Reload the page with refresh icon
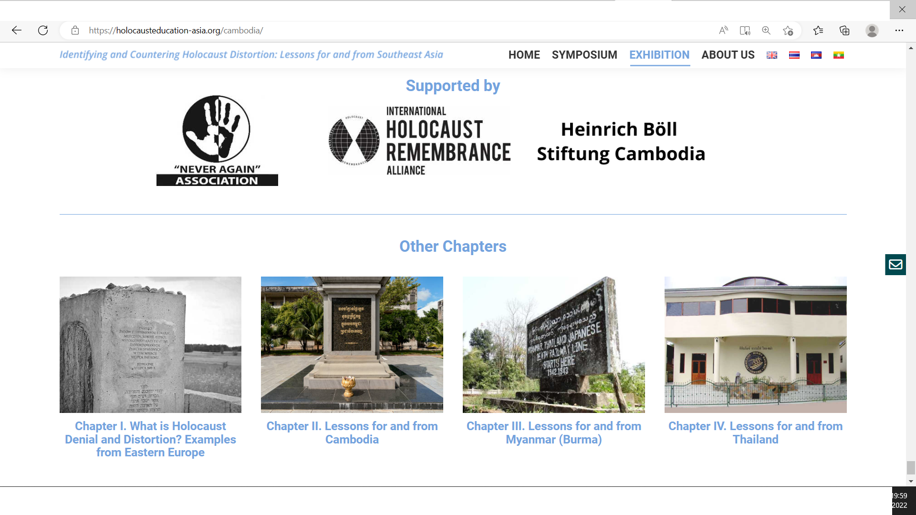The image size is (916, 515). [43, 31]
